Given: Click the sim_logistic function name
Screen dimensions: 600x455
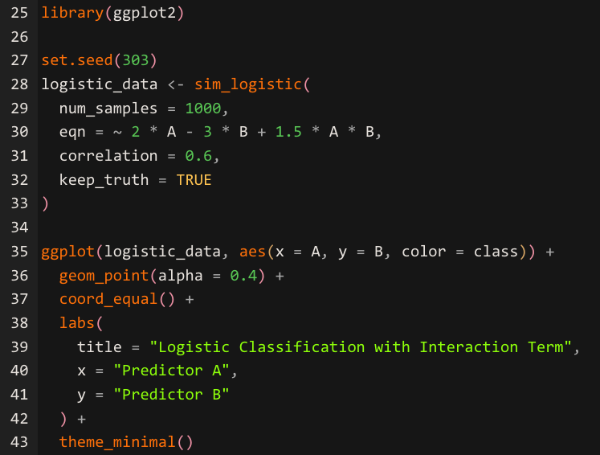Looking at the screenshot, I should pyautogui.click(x=248, y=84).
